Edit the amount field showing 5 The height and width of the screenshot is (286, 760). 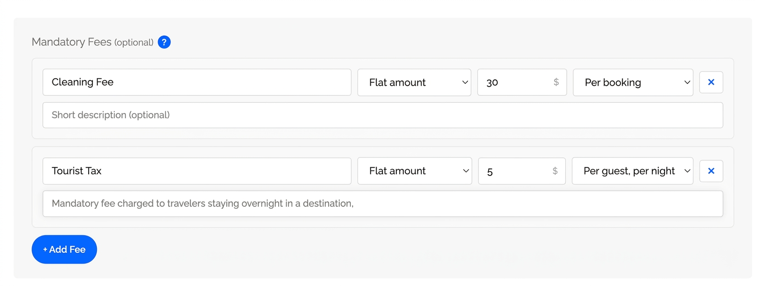pyautogui.click(x=522, y=171)
